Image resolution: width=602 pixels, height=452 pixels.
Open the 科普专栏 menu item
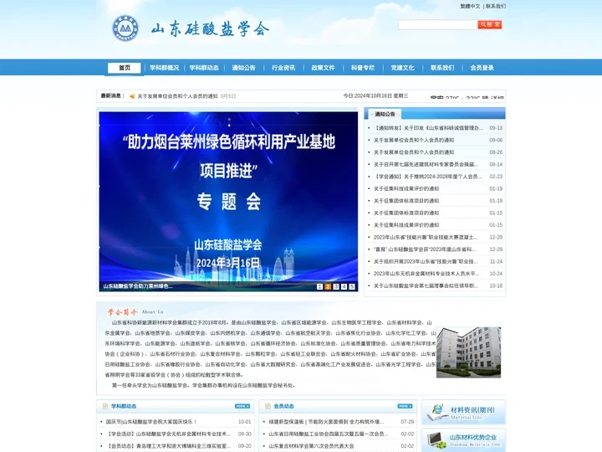point(363,68)
